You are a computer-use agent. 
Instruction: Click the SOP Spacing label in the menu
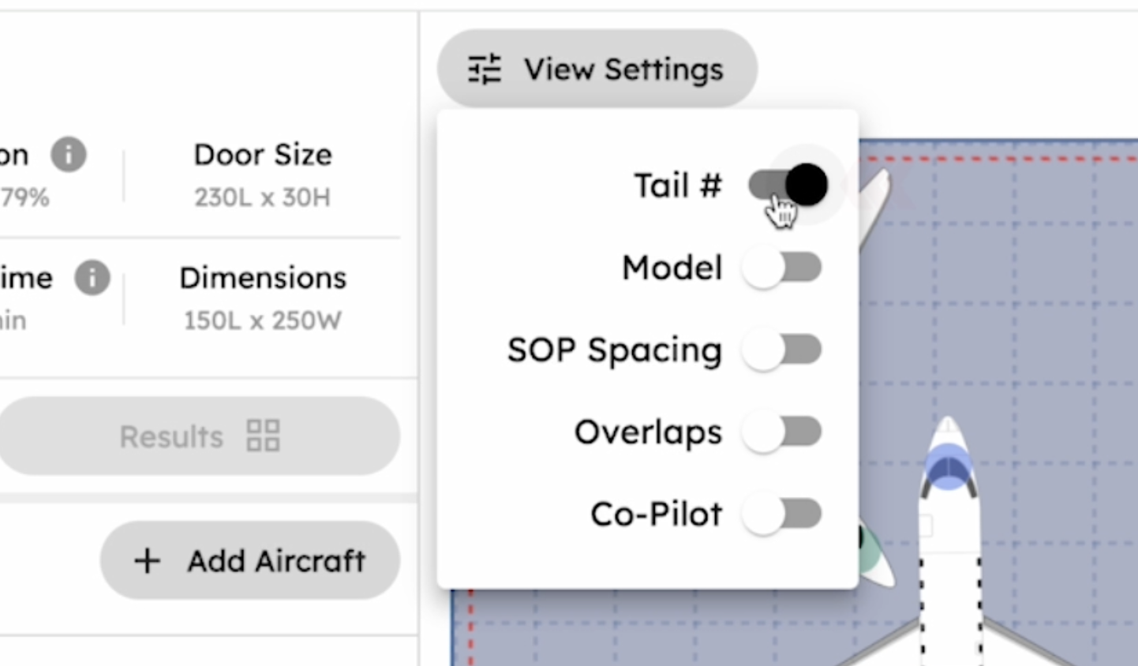(x=614, y=350)
